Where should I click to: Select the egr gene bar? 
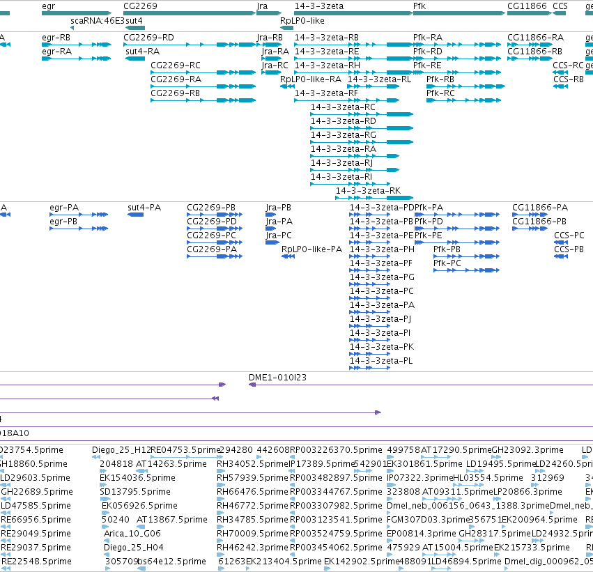click(x=77, y=13)
